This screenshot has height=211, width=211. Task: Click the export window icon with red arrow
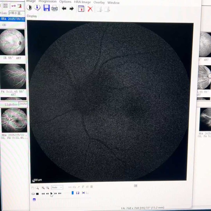click(x=81, y=9)
